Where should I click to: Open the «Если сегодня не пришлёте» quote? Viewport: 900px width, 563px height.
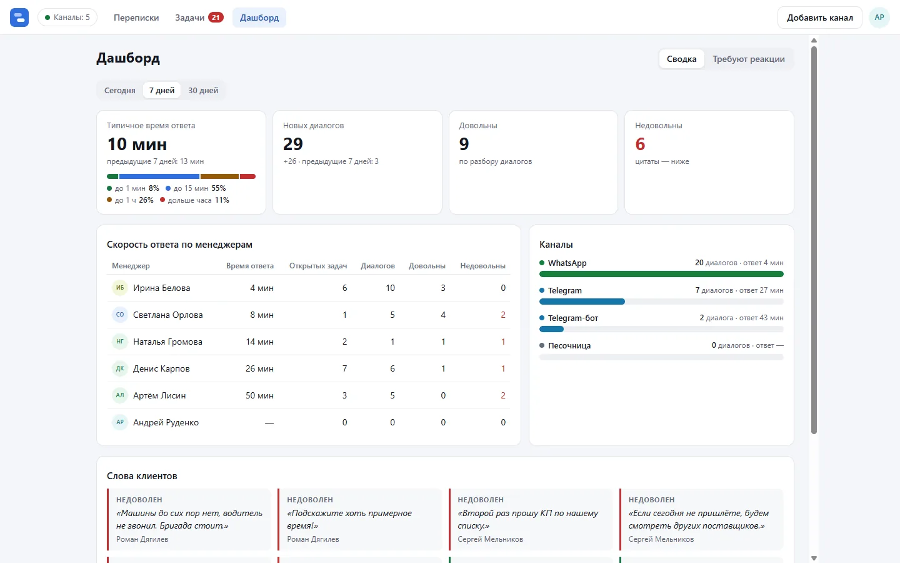(701, 519)
